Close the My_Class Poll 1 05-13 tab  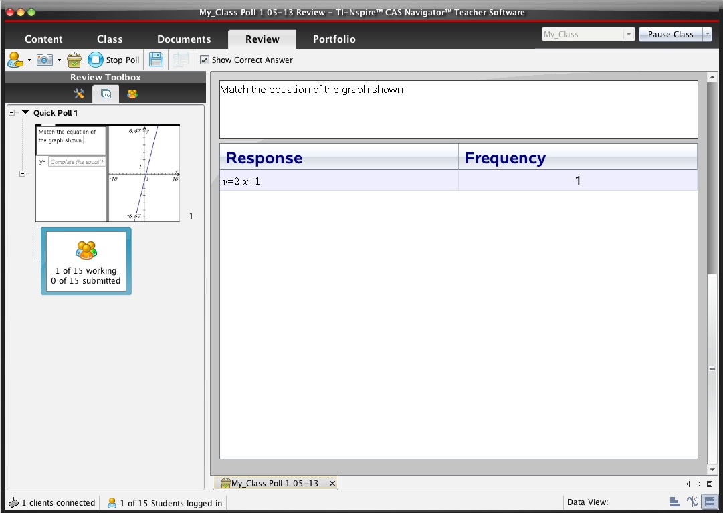coord(332,483)
